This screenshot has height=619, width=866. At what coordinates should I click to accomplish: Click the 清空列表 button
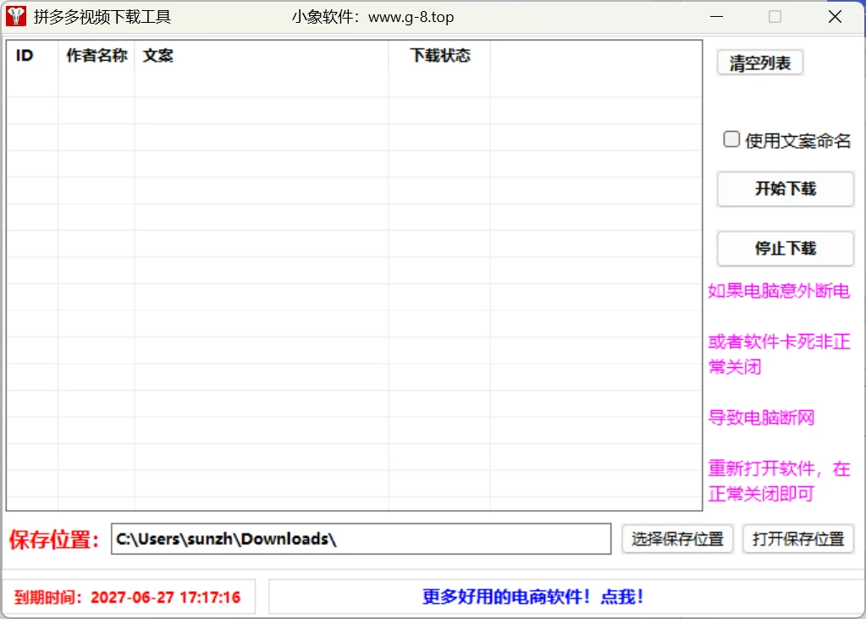coord(759,63)
